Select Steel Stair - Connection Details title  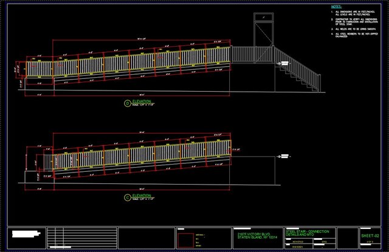point(310,233)
